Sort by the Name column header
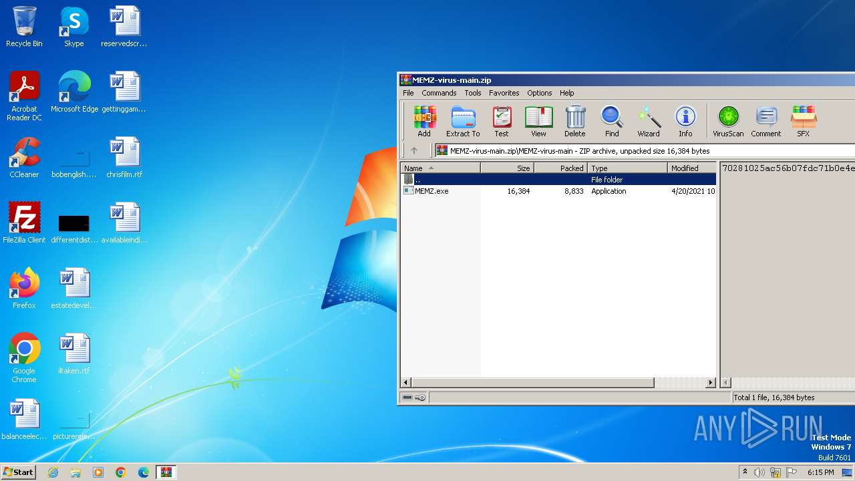The image size is (855, 481). pyautogui.click(x=441, y=168)
